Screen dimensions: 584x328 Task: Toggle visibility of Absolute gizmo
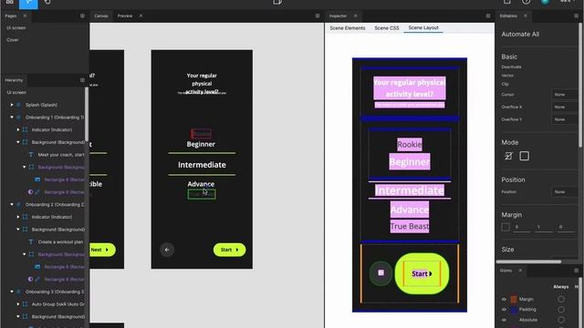(x=504, y=320)
